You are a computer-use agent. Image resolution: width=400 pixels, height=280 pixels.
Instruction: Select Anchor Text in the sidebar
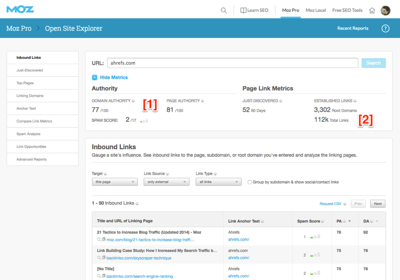pos(43,109)
